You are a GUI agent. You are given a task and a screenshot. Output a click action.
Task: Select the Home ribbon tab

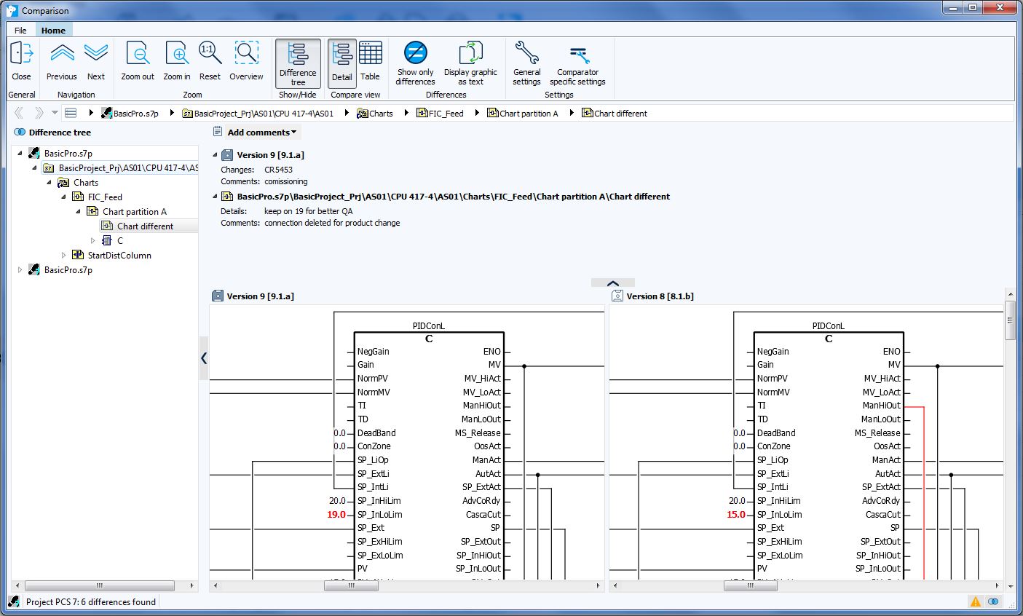[53, 31]
